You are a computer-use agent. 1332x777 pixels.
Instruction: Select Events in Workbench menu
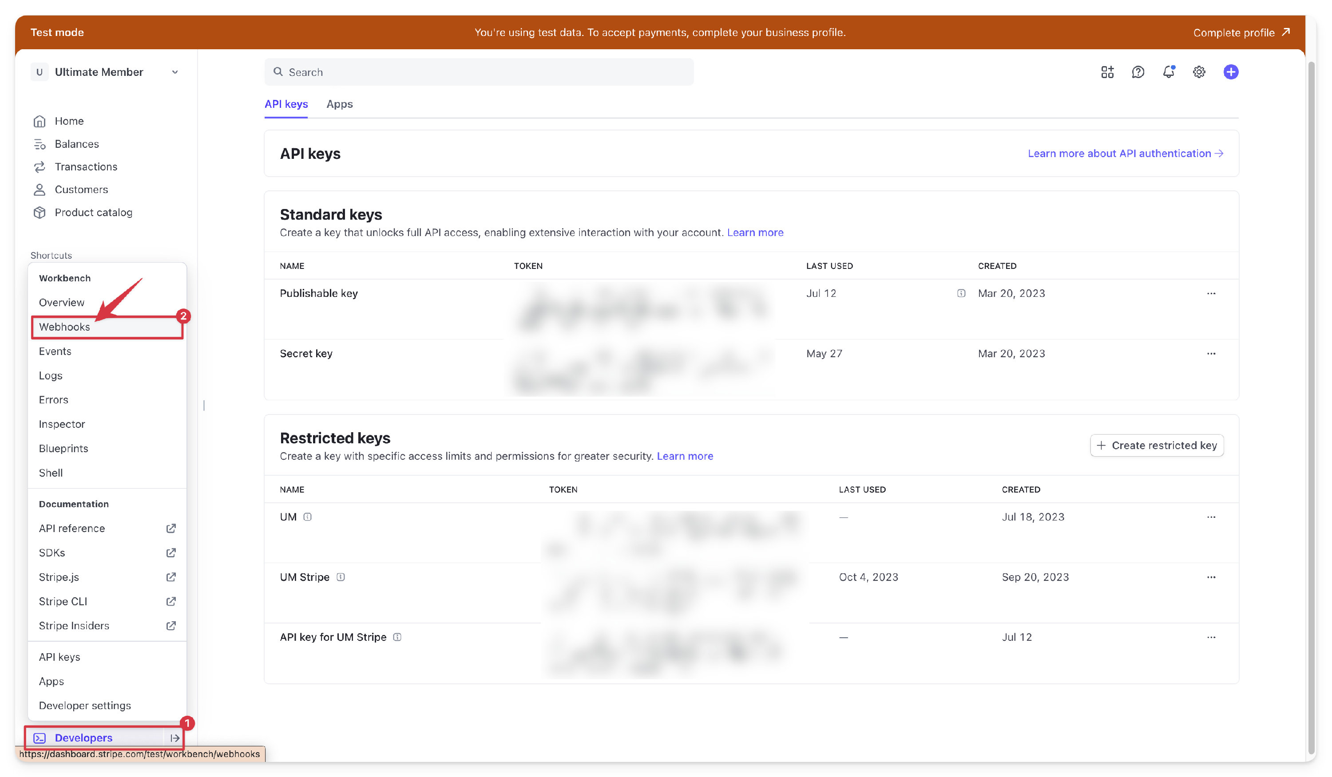[x=55, y=351]
